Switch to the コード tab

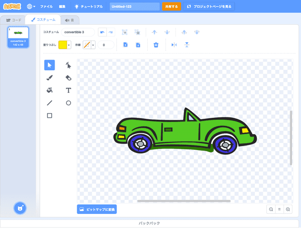pos(13,20)
